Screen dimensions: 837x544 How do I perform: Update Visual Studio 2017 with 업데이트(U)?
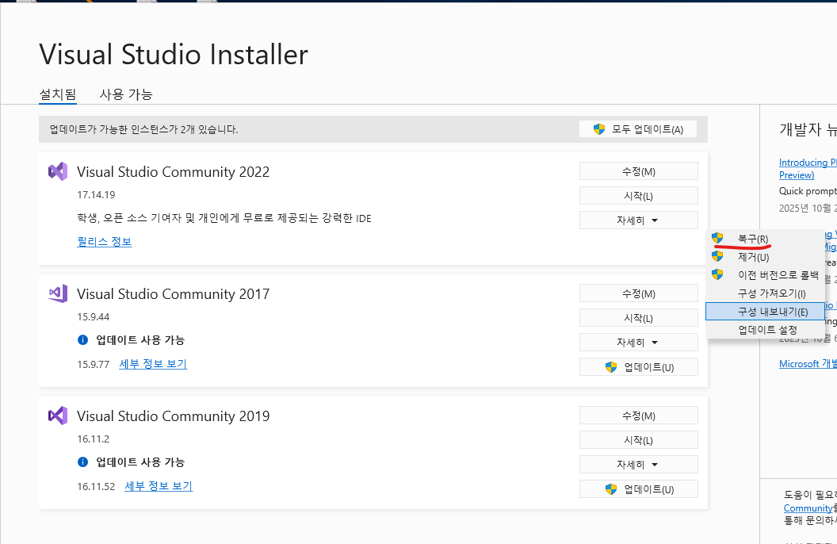tap(638, 366)
